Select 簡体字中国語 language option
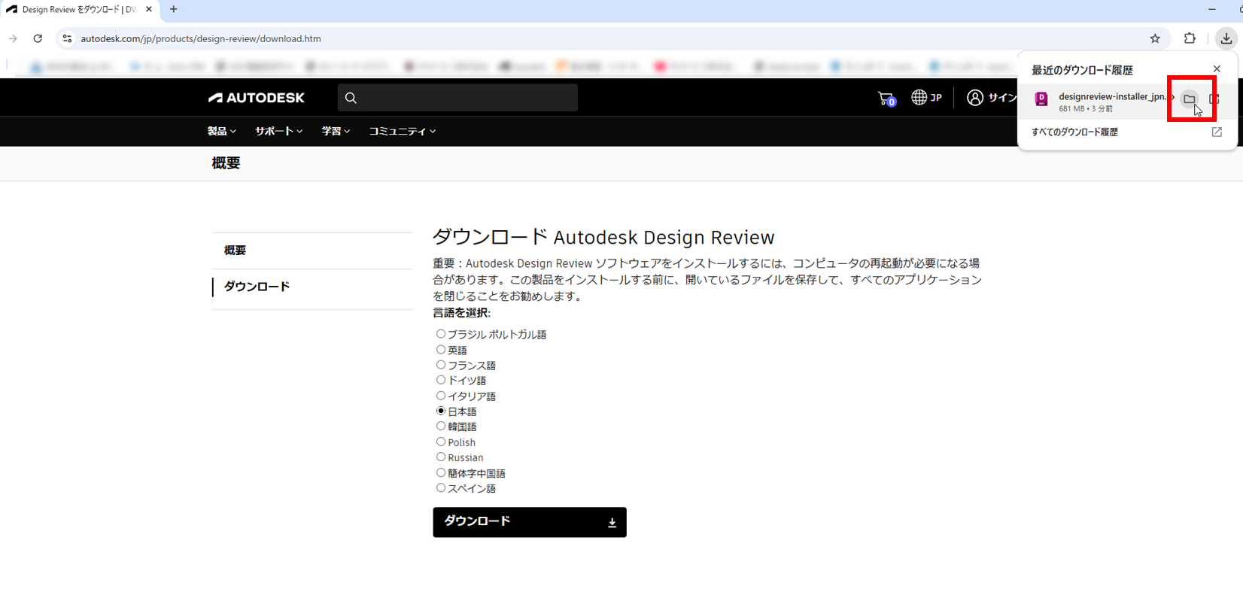The width and height of the screenshot is (1243, 589). pyautogui.click(x=441, y=473)
